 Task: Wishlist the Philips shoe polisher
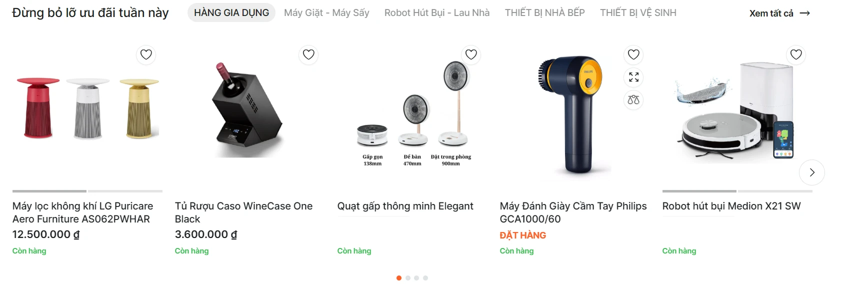pyautogui.click(x=633, y=54)
